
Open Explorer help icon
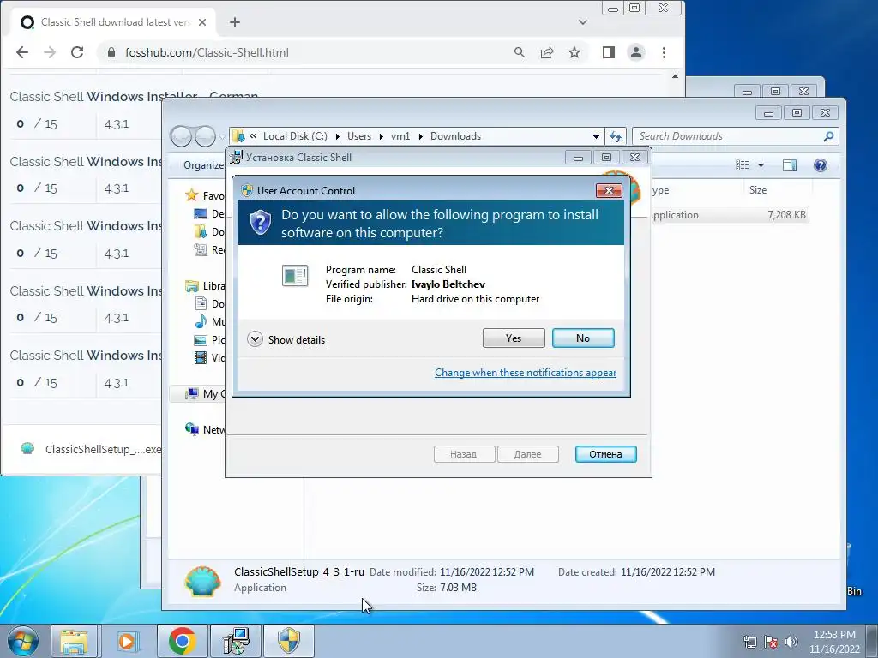coord(821,165)
